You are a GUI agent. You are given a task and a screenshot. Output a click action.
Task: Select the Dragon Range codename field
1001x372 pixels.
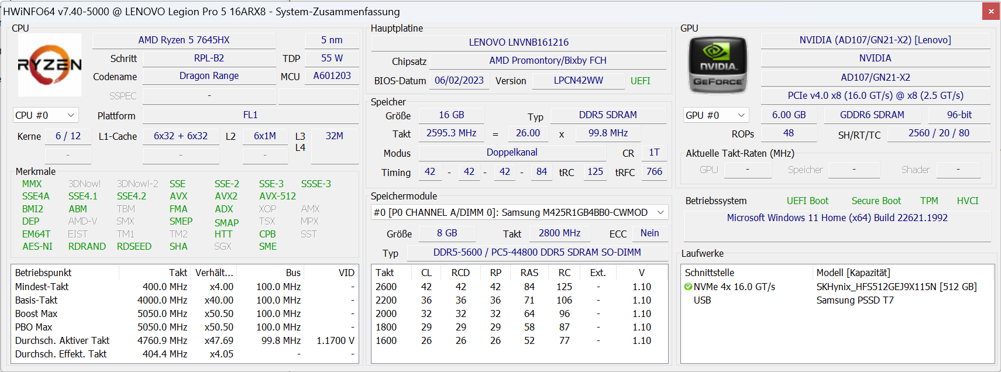tap(209, 75)
